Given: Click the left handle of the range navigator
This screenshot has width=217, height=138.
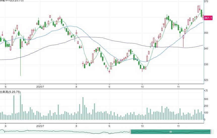Looking at the screenshot, I should (x=130, y=132).
